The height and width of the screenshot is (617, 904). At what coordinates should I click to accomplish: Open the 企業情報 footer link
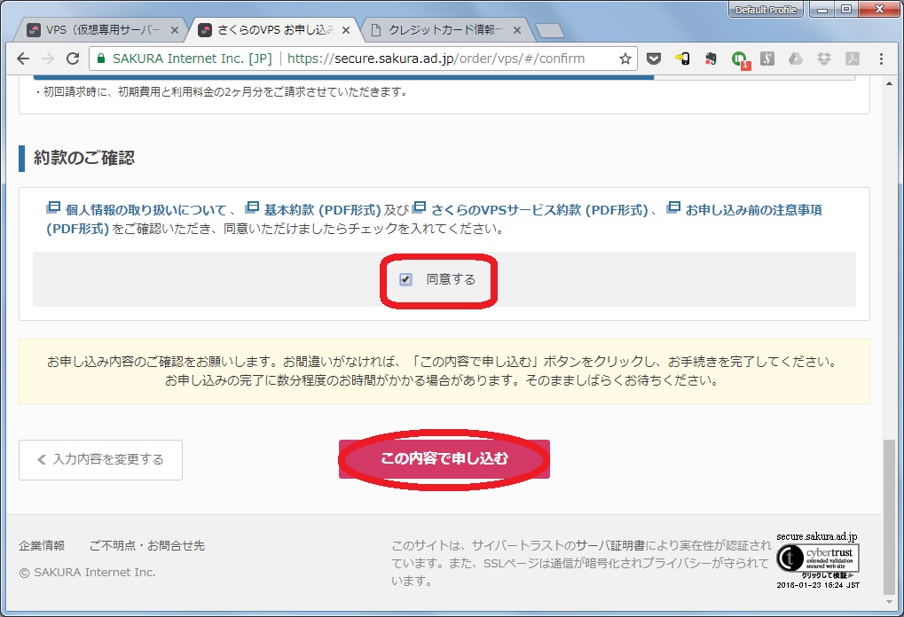click(42, 545)
